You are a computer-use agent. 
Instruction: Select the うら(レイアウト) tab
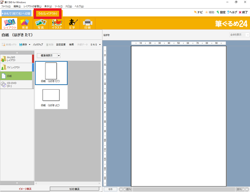tap(48, 14)
